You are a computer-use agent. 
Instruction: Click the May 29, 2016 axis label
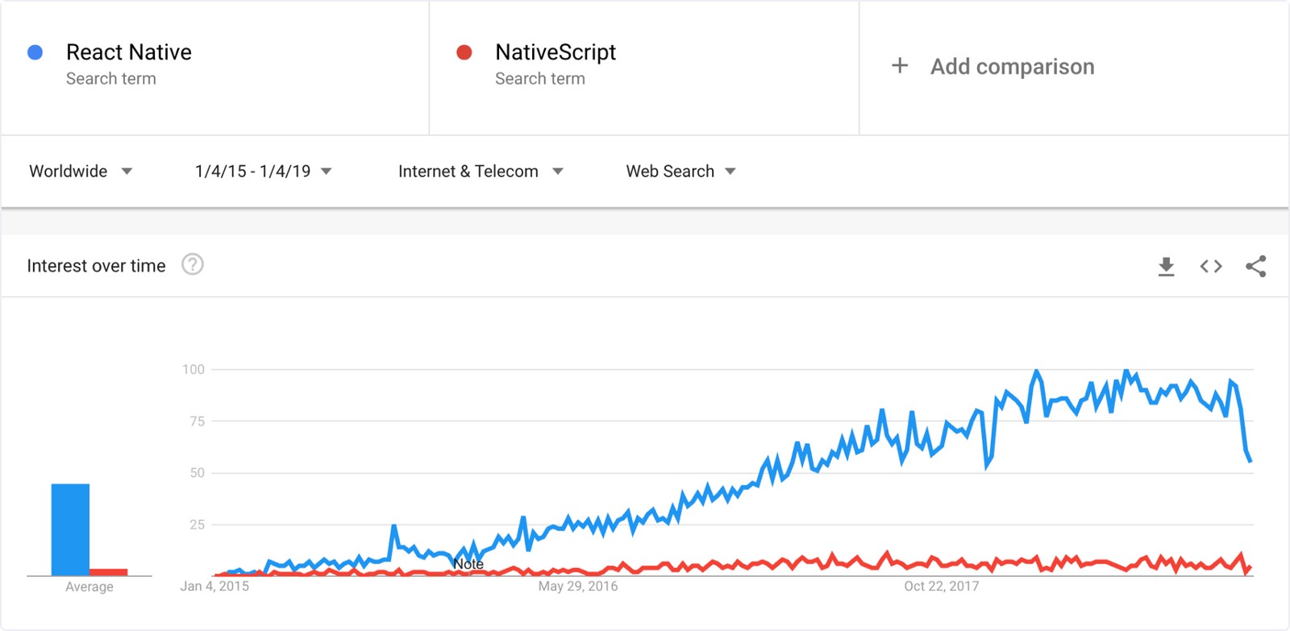point(578,586)
